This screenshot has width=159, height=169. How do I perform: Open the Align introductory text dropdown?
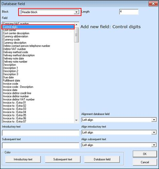119,132
